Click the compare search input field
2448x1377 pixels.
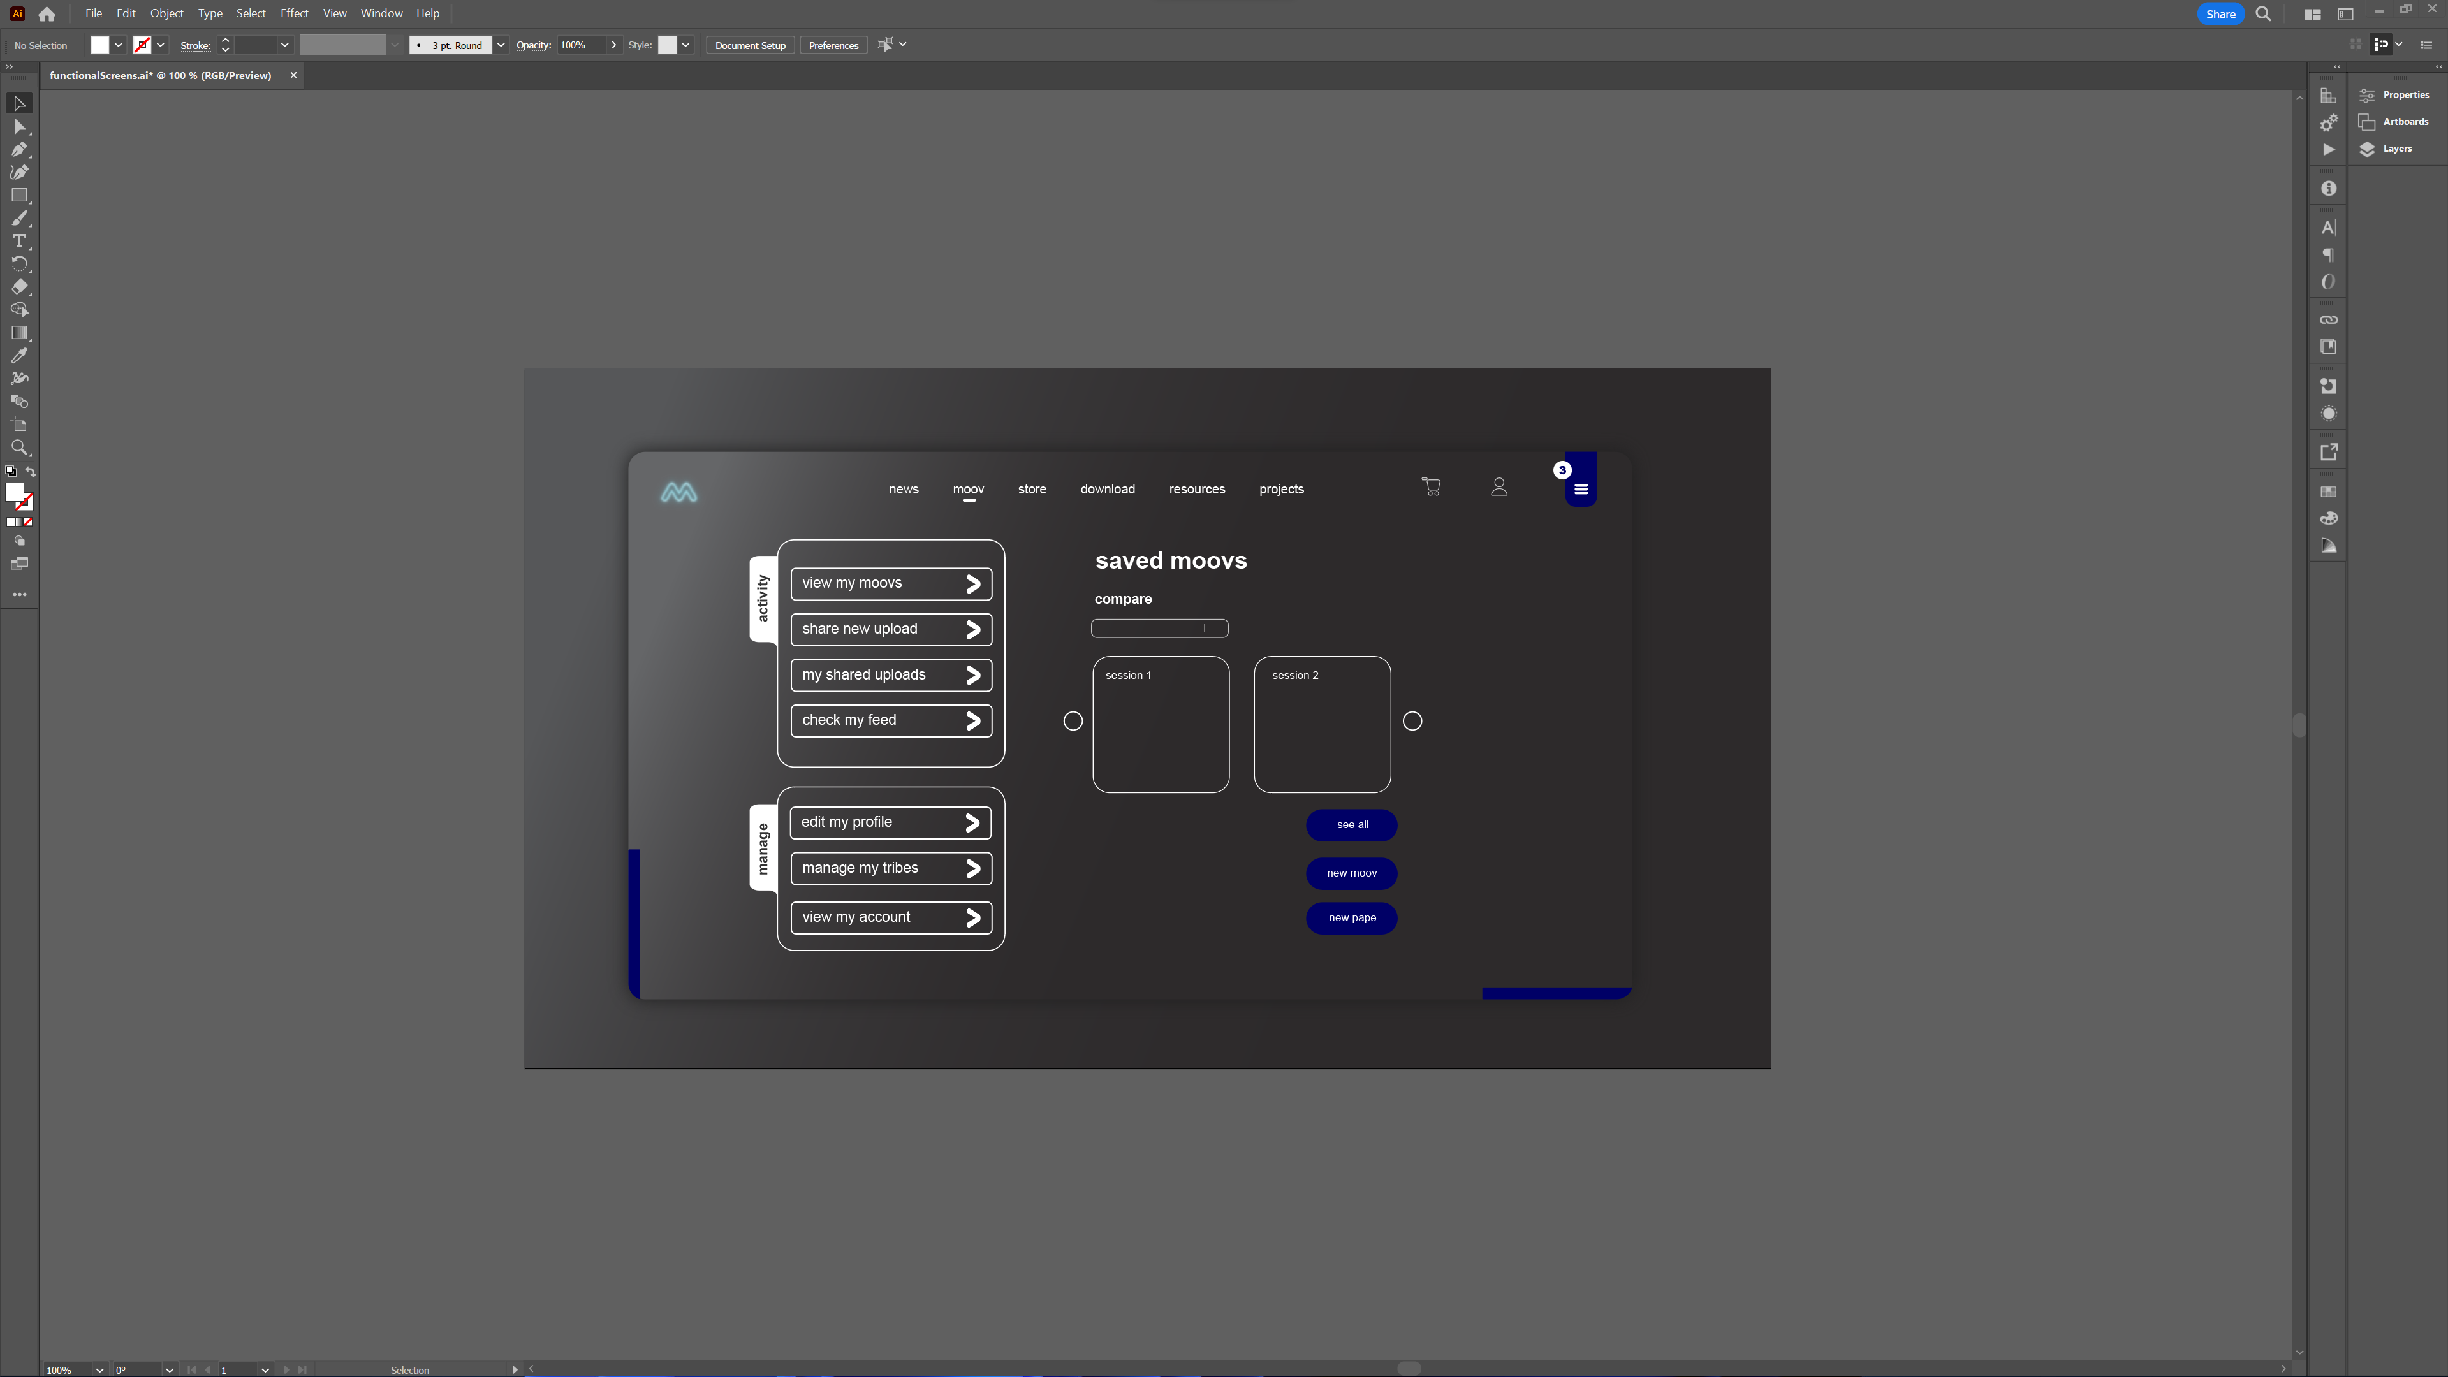(1160, 627)
